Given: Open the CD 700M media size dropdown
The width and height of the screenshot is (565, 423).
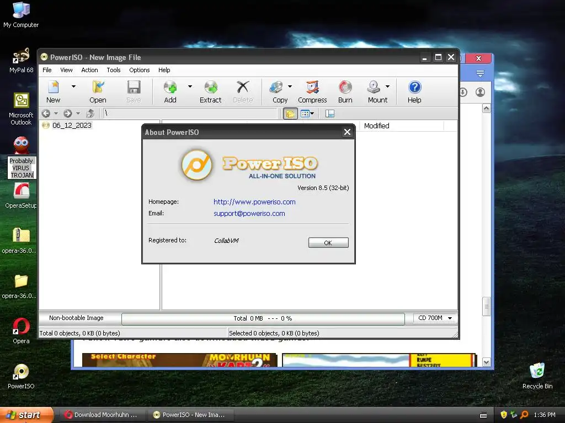Looking at the screenshot, I should click(435, 318).
